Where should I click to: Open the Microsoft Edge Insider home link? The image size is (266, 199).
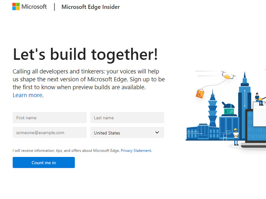coord(90,7)
